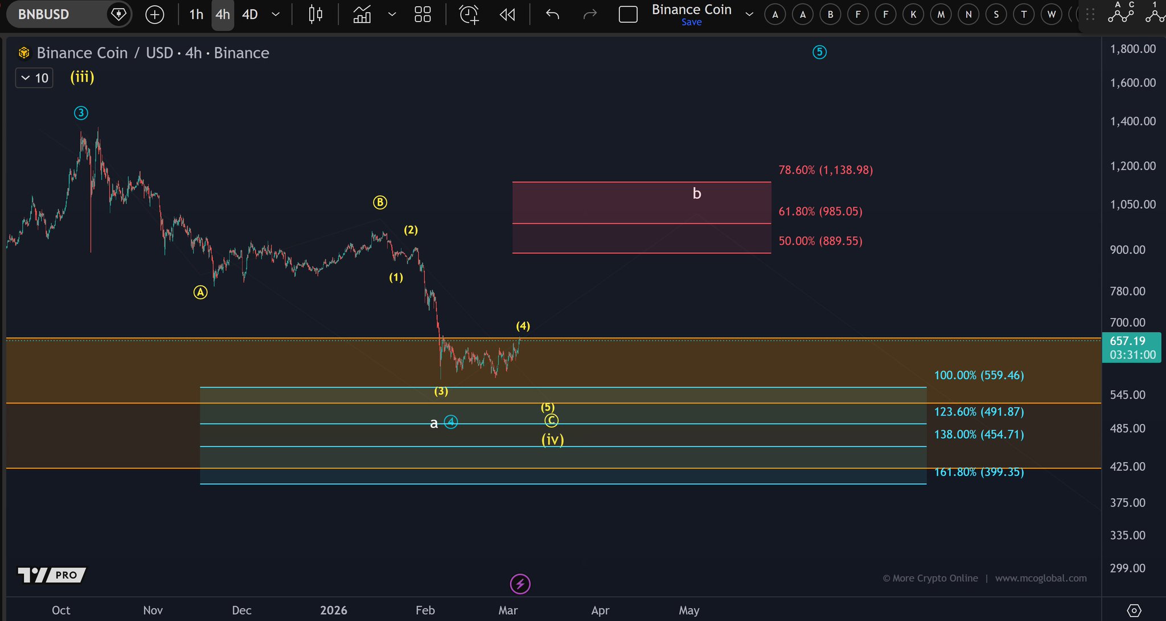Open BNBUSD symbol search
Viewport: 1166px width, 621px height.
(x=44, y=15)
